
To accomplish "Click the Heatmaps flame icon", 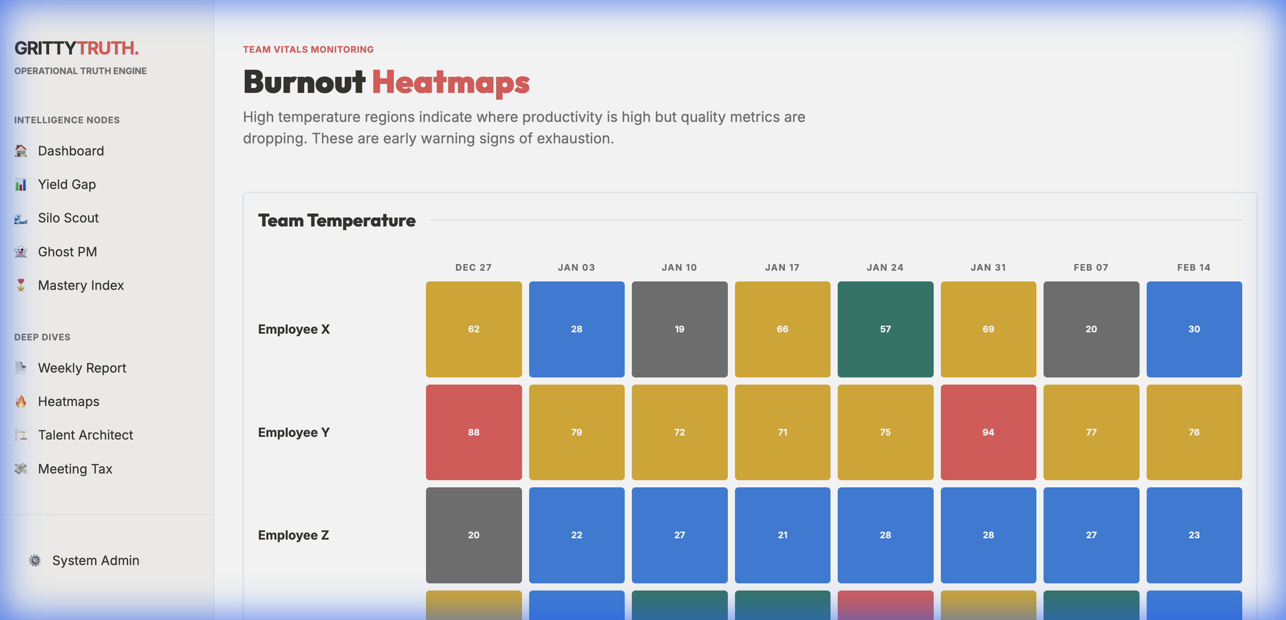I will click(20, 401).
